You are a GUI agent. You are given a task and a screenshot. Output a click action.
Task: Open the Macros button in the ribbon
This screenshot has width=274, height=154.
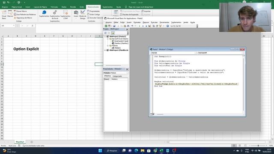(10, 14)
